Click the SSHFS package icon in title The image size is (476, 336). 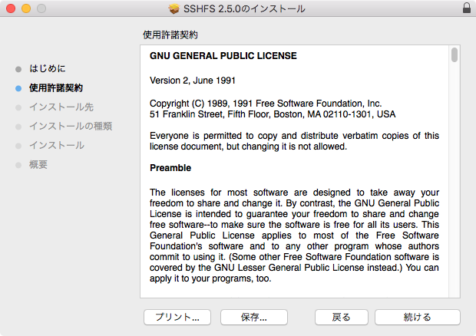point(174,8)
